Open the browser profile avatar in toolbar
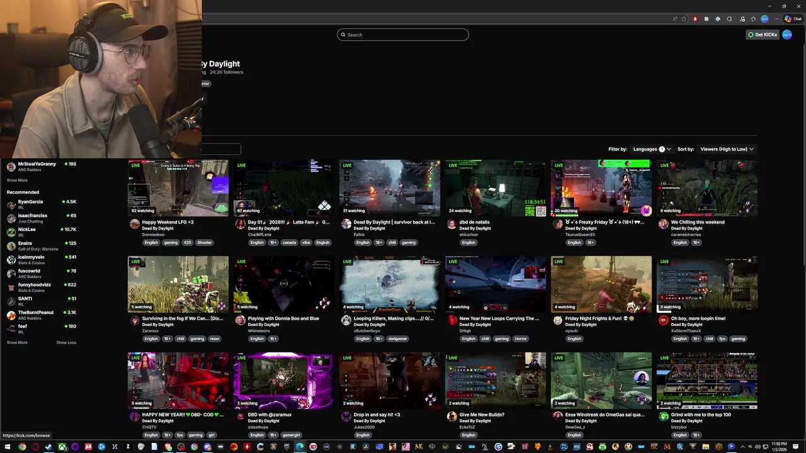Screen dimensions: 806x453 pos(764,19)
